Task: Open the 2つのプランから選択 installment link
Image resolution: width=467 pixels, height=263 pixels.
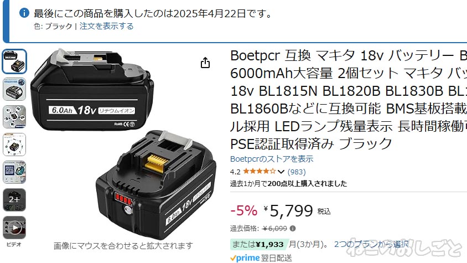Action: coord(371,244)
